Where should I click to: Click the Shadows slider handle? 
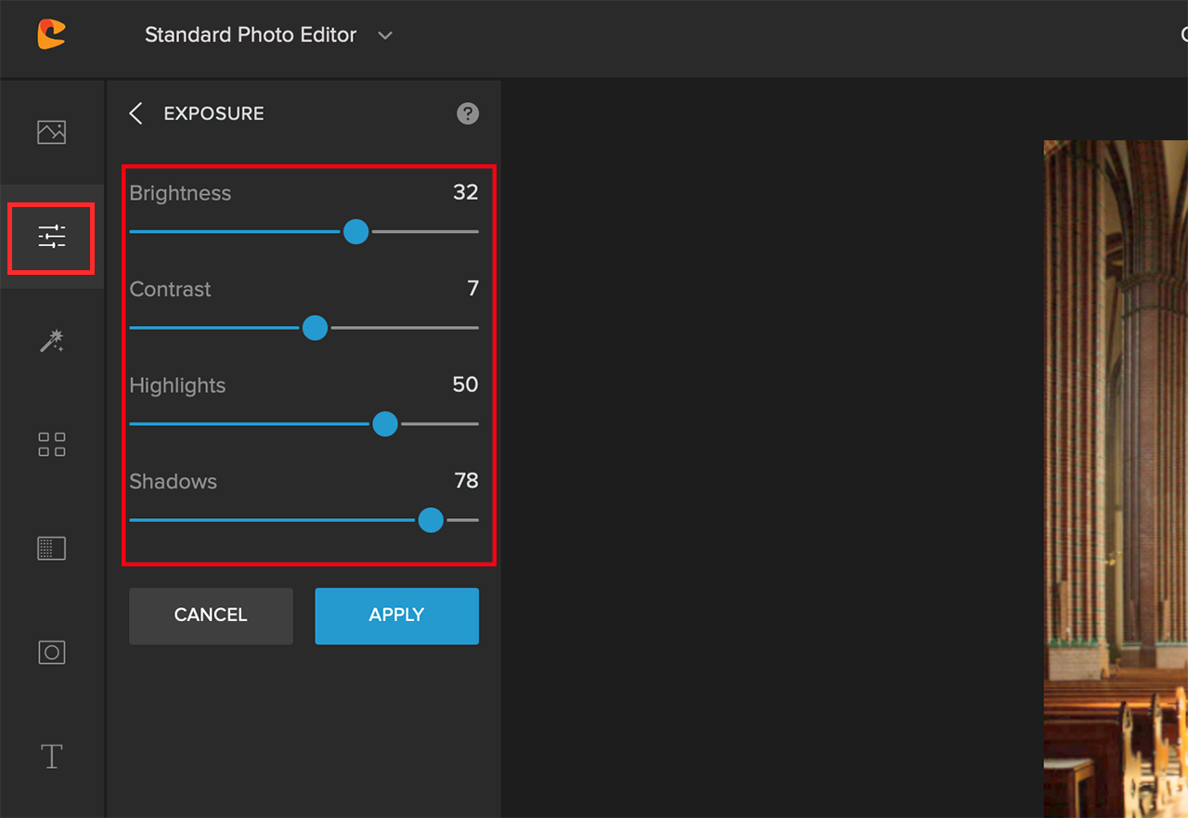click(x=431, y=520)
